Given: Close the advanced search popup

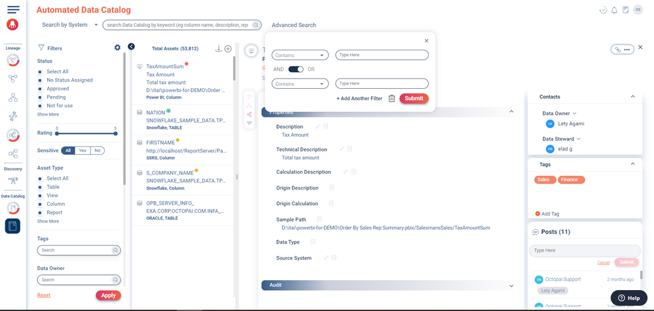Looking at the screenshot, I should pyautogui.click(x=426, y=41).
